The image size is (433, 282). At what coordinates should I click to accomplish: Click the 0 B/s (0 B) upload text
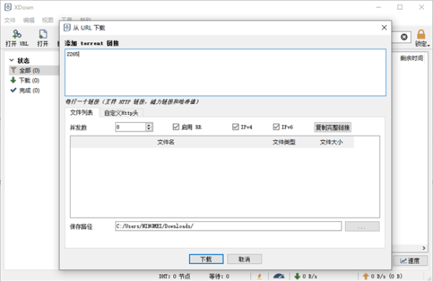[x=387, y=276]
